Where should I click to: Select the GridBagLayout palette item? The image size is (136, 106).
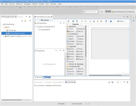pos(71,54)
